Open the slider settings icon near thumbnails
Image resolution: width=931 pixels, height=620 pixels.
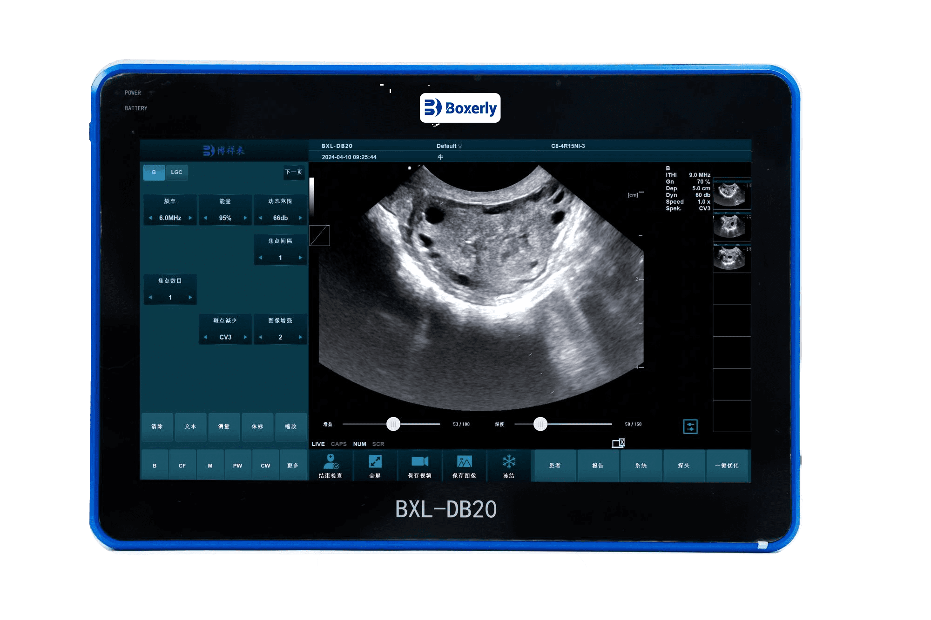click(x=690, y=426)
